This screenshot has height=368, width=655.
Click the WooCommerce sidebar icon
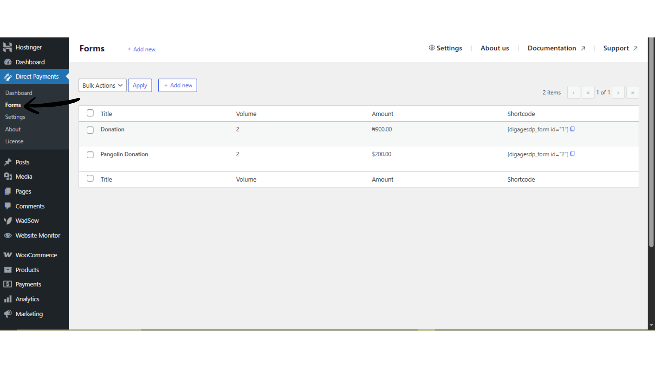point(8,255)
